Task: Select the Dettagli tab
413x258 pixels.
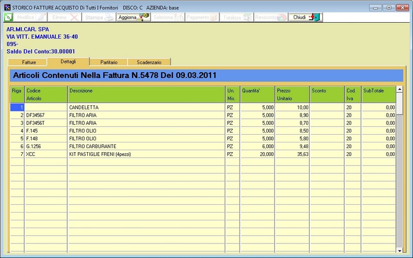Action: tap(68, 61)
